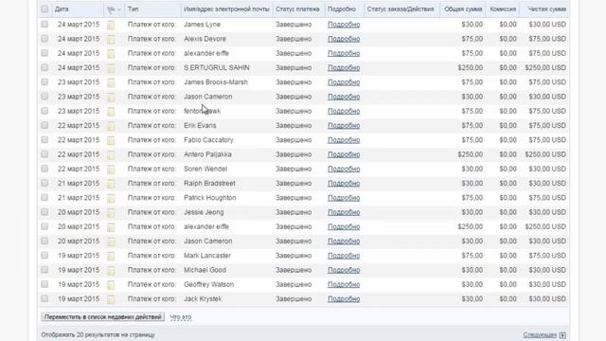The width and height of the screenshot is (606, 341).
Task: Select the checkbox for Jack Krystek
Action: tap(45, 298)
